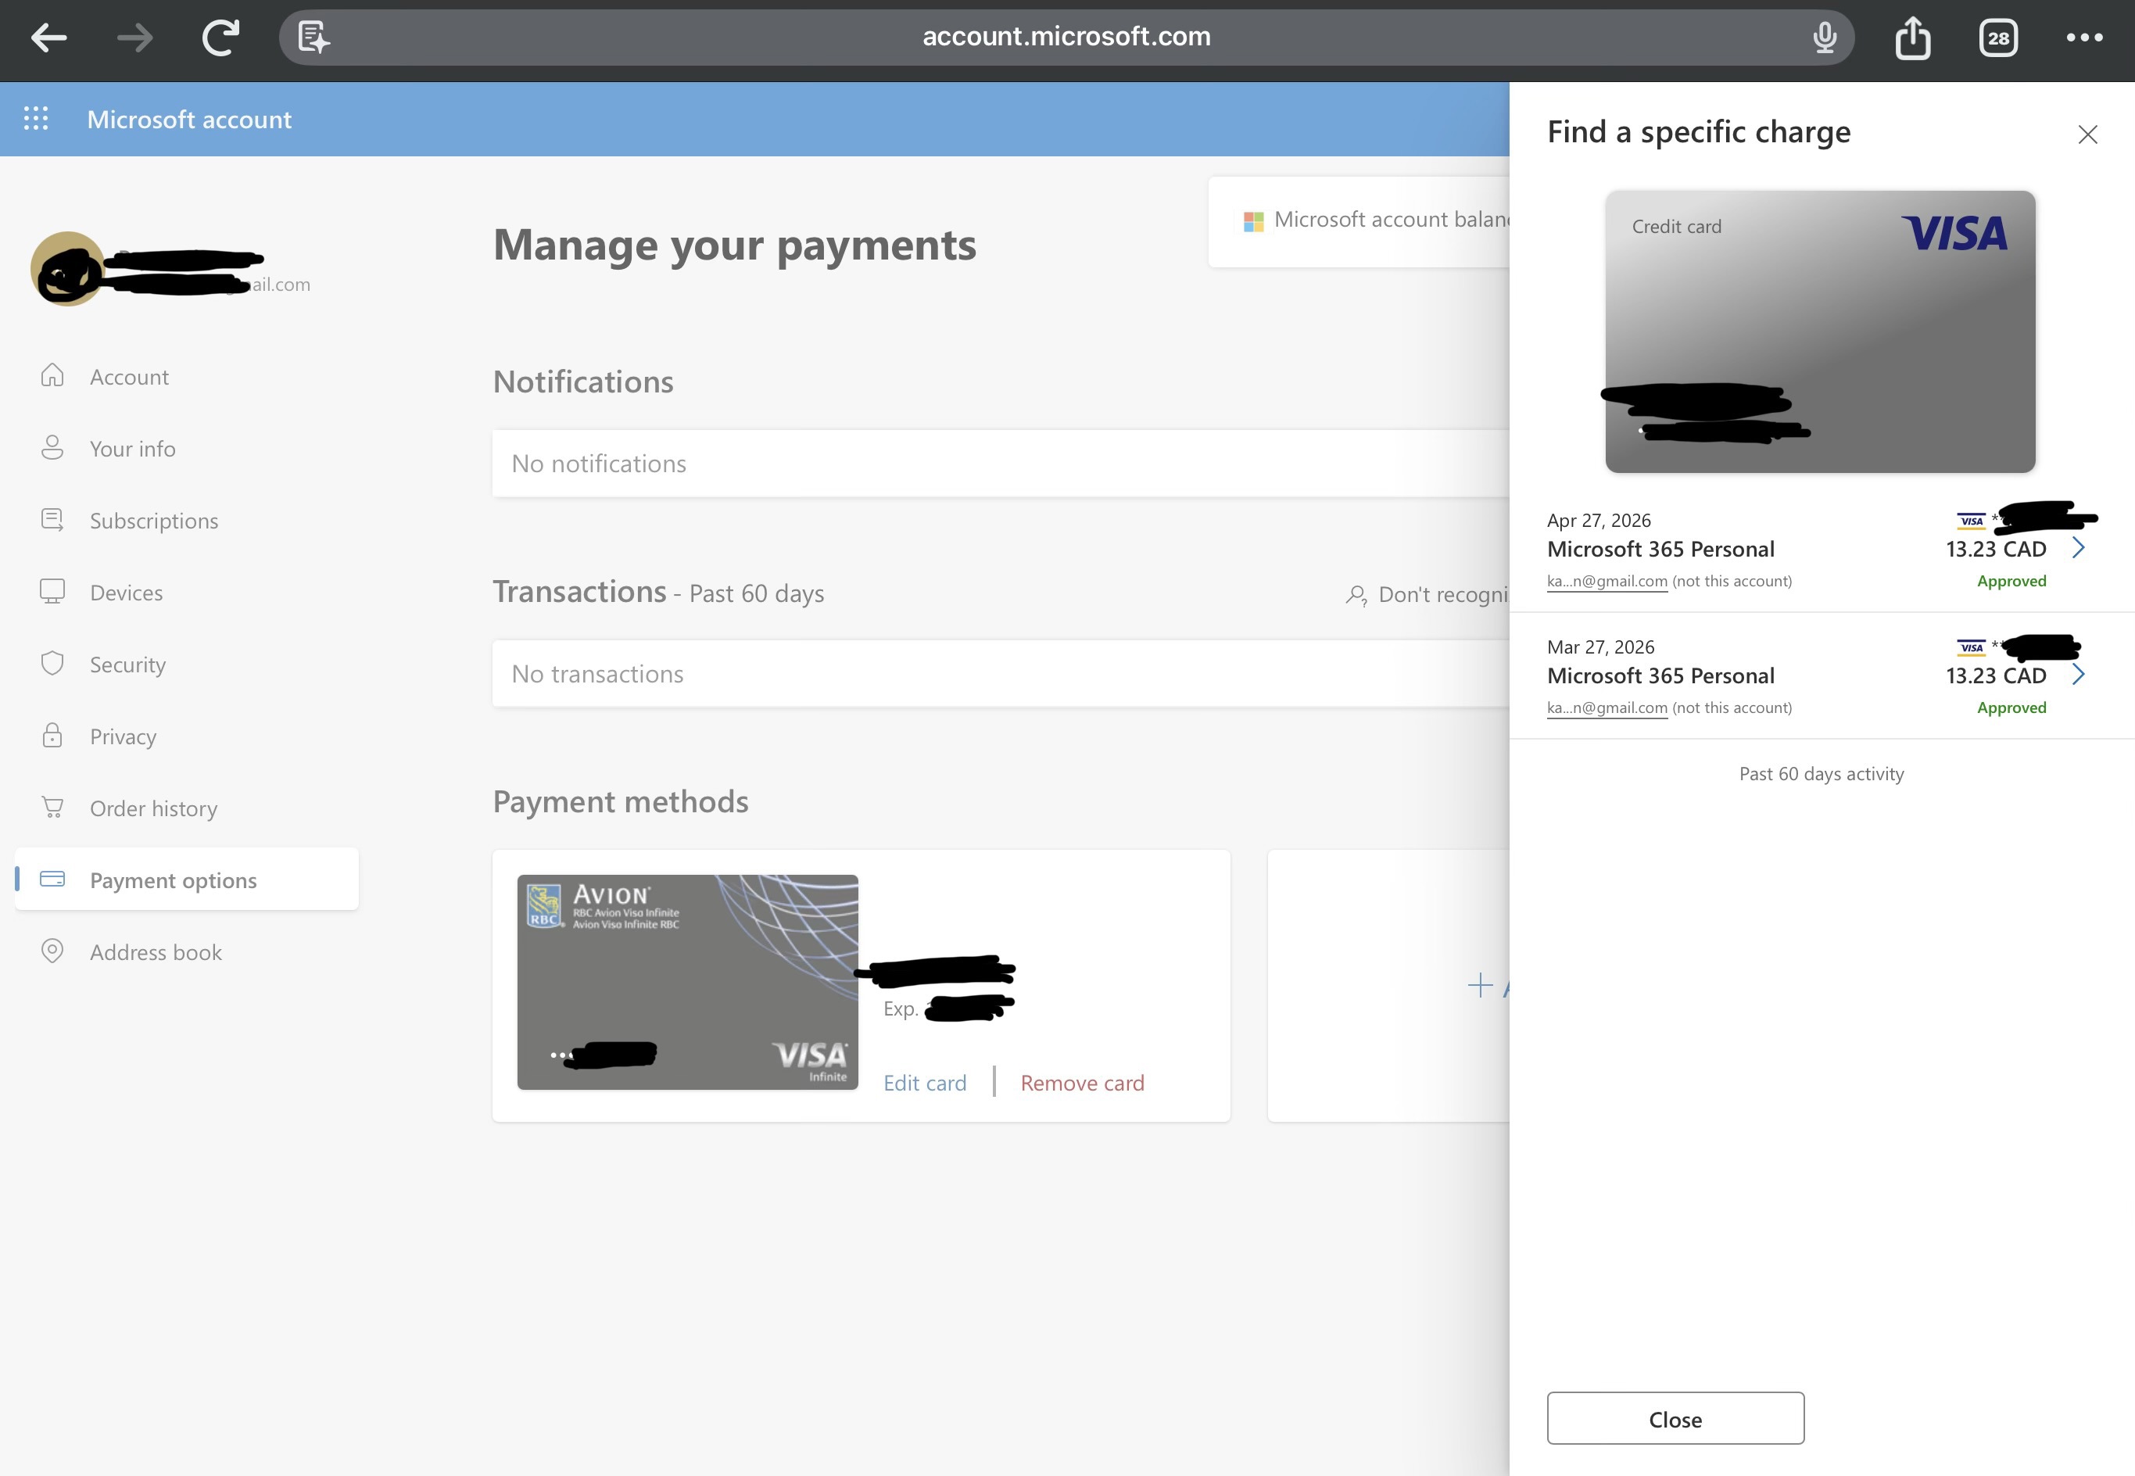Click the Microsoft account balance card
Screen dimensions: 2135x1476
[x=1359, y=221]
